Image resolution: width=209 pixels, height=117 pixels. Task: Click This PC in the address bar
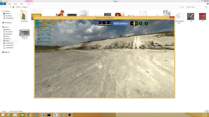(x=18, y=7)
